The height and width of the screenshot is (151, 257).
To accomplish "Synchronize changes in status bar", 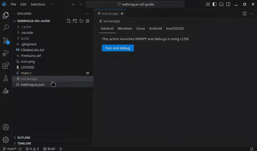I will click(x=20, y=149).
